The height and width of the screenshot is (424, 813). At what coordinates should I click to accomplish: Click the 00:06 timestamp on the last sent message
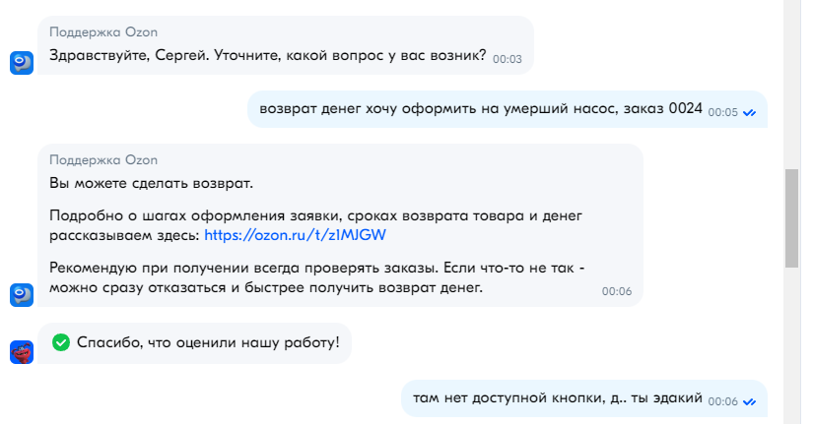click(x=722, y=401)
